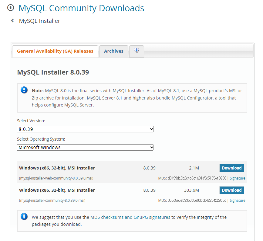
Task: Click the exclamation icon beside the MD5 suggestion
Action: pyautogui.click(x=24, y=216)
